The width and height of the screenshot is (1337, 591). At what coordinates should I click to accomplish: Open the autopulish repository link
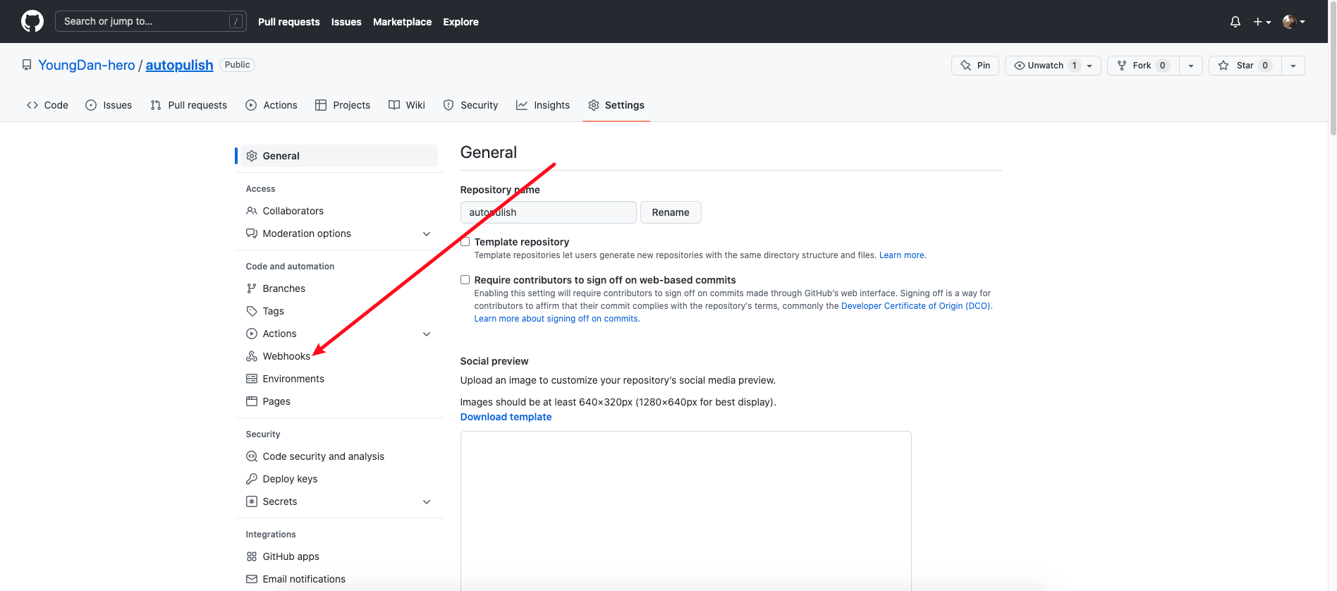[x=179, y=65]
